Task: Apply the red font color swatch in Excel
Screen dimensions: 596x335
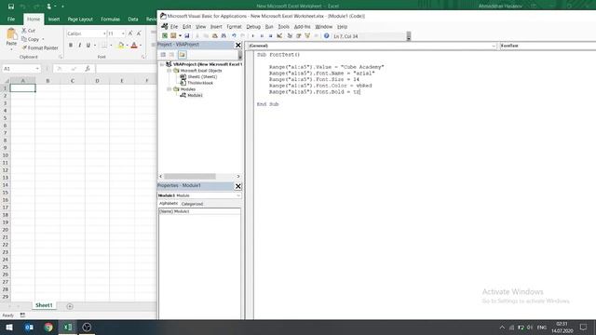Action: tap(134, 46)
